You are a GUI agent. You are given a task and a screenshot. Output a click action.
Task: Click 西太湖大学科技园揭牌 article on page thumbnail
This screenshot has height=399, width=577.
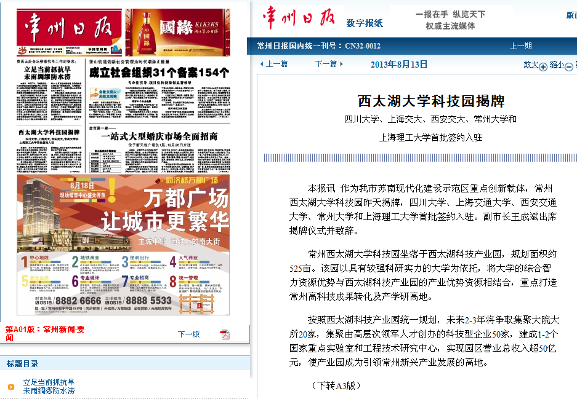click(x=49, y=150)
